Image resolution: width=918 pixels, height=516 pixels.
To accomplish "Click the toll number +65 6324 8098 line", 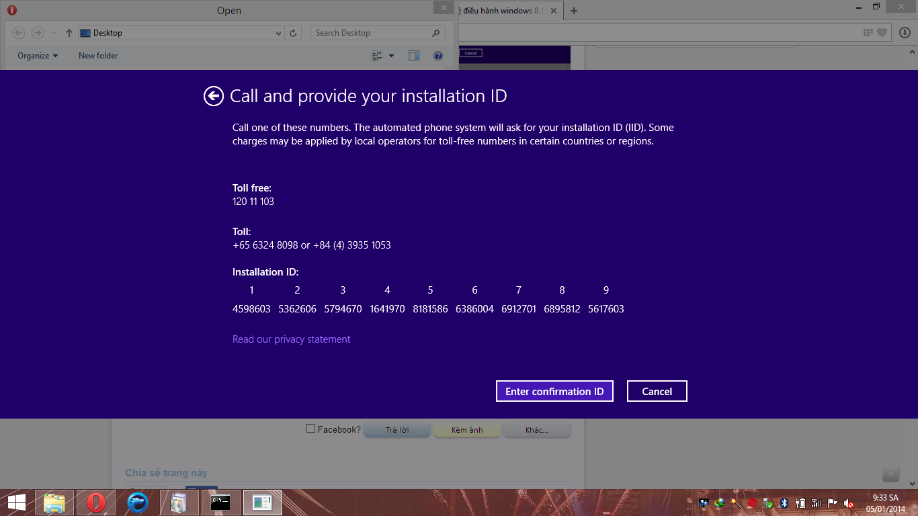I will pyautogui.click(x=312, y=245).
